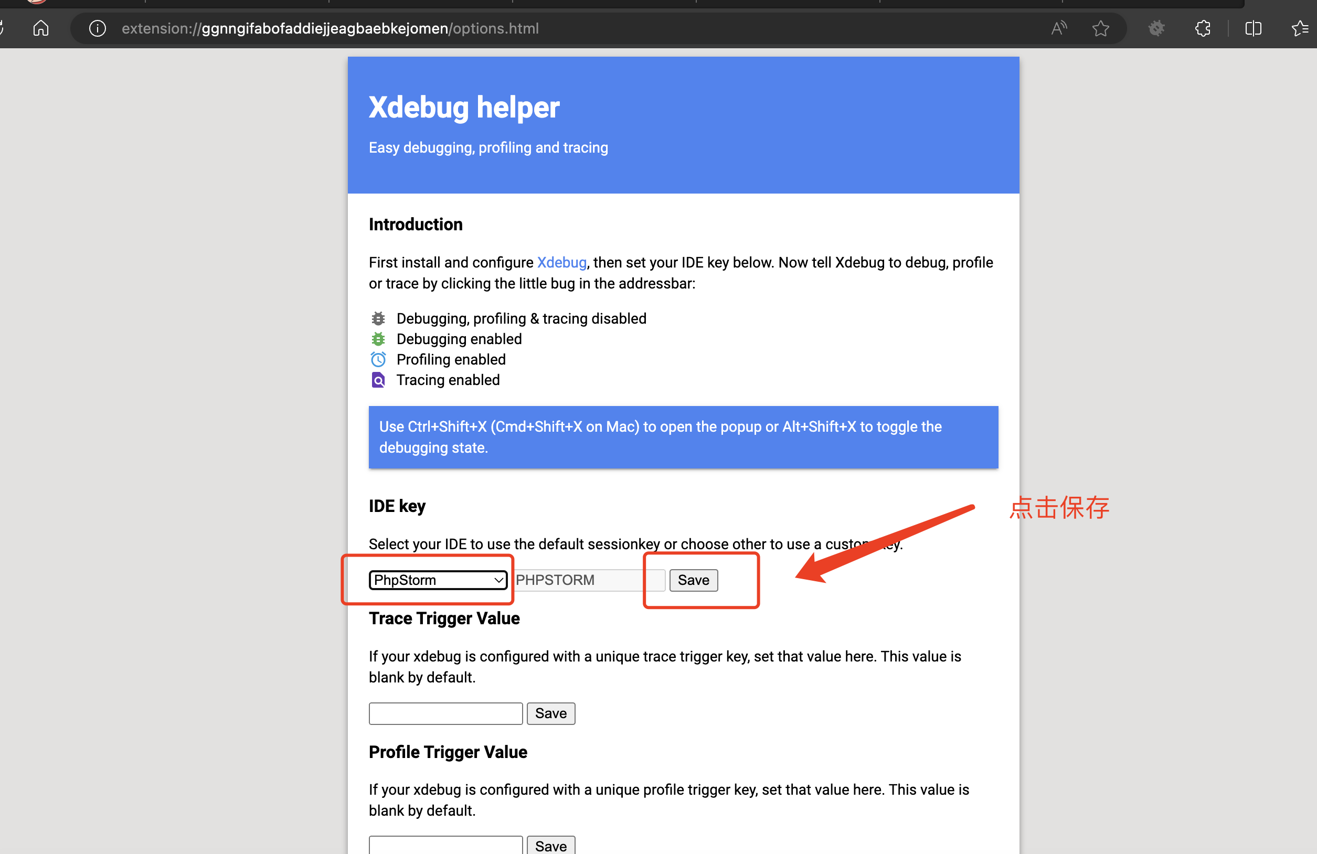
Task: Save the IDE key setting
Action: 693,580
